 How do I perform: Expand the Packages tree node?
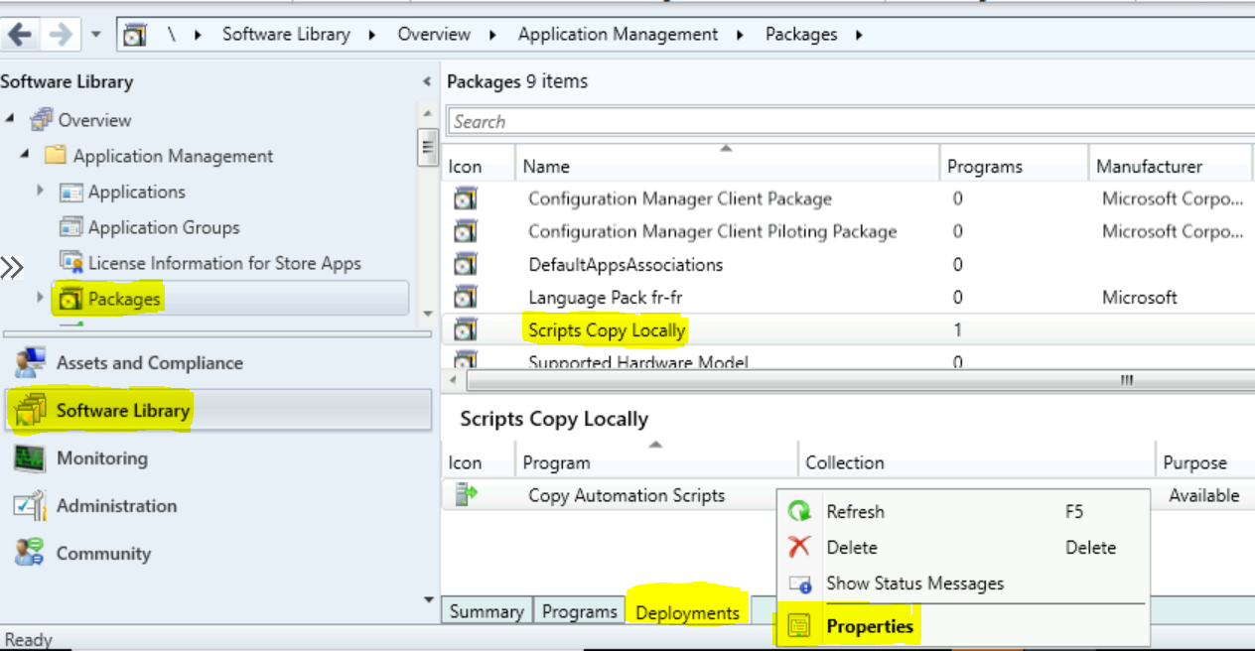point(41,298)
